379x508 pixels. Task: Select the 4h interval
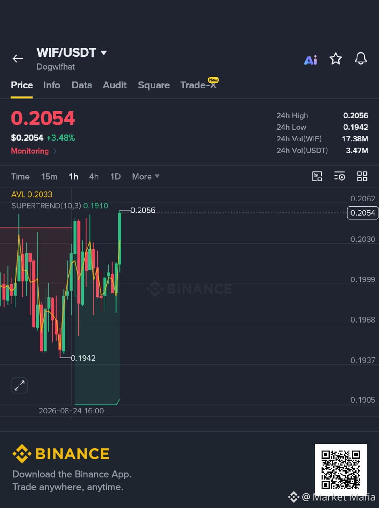(x=94, y=177)
